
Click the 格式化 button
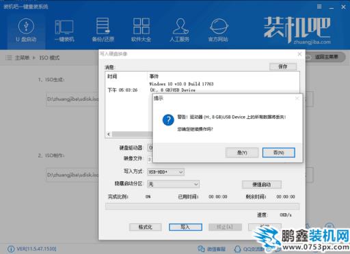[146, 227]
